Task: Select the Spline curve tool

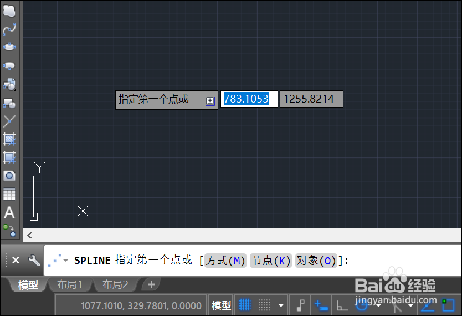Action: (x=9, y=29)
